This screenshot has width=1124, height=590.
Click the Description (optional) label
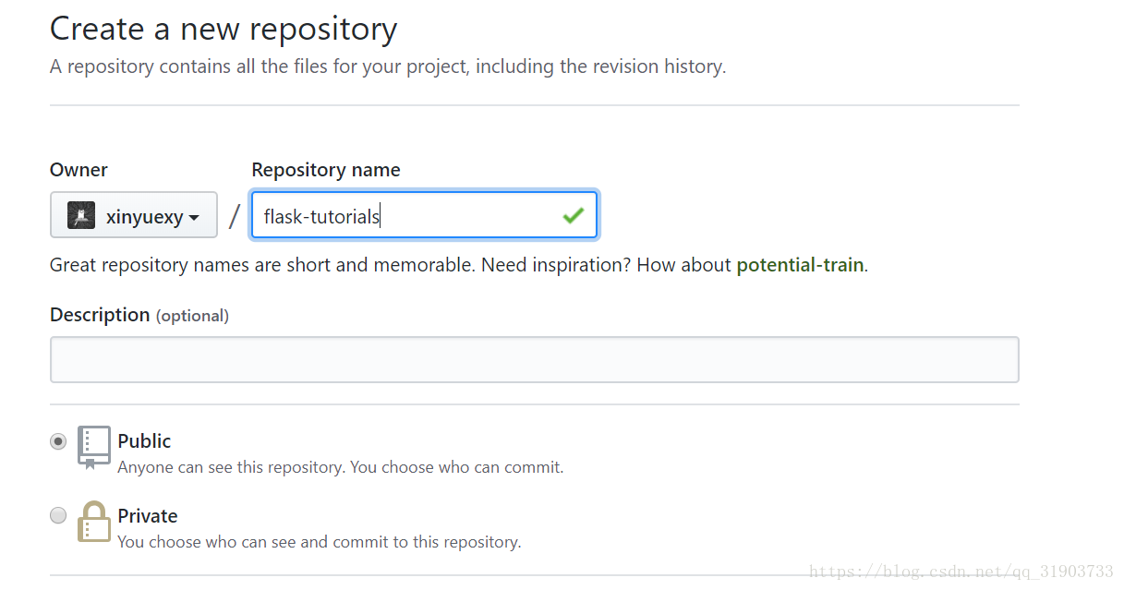click(139, 315)
